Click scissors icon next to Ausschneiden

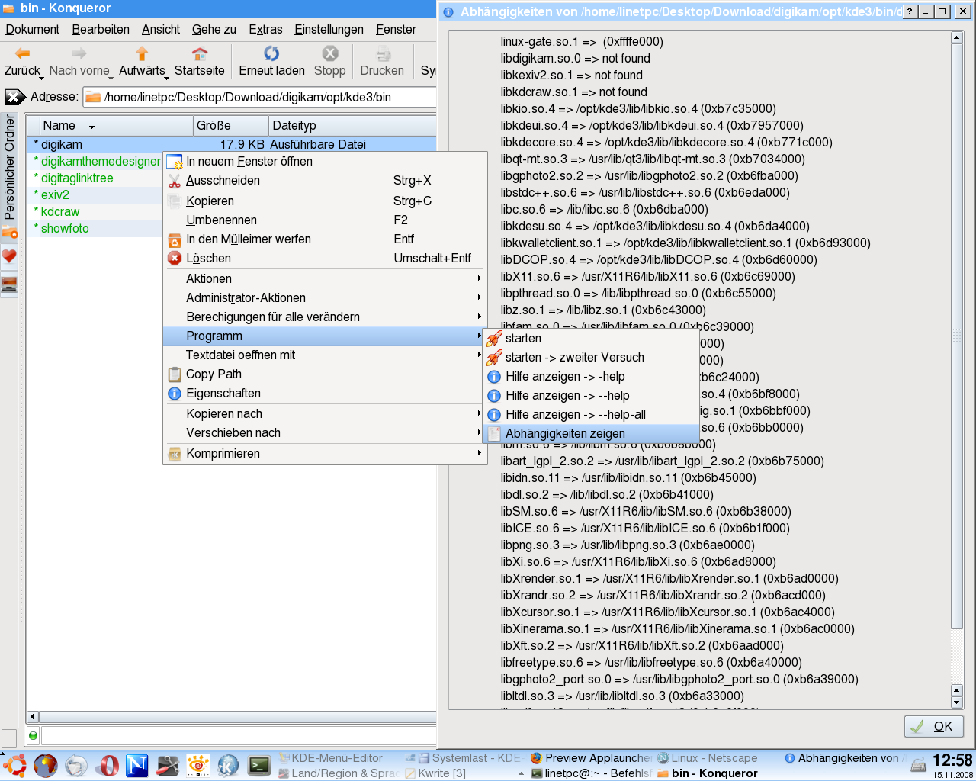pyautogui.click(x=175, y=181)
